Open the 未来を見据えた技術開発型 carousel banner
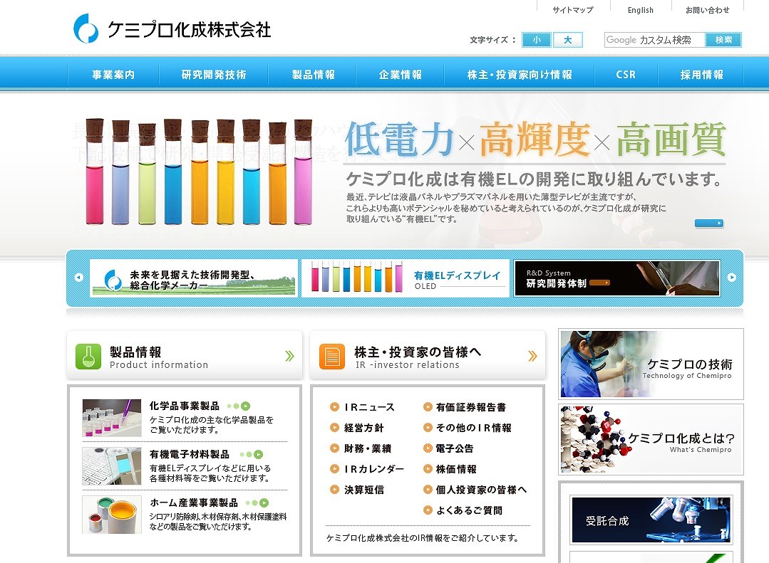 pos(194,278)
